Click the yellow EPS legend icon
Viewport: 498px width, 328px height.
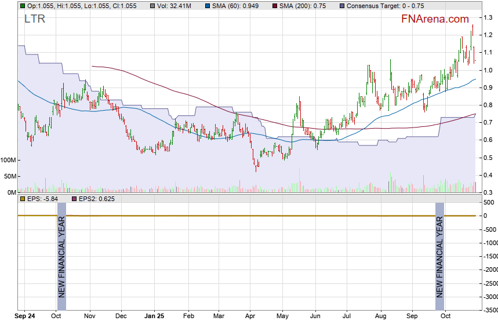(23, 199)
